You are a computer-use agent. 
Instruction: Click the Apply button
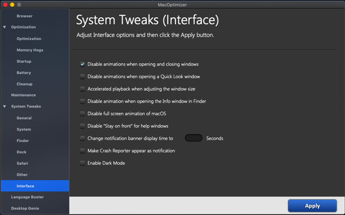pos(312,206)
